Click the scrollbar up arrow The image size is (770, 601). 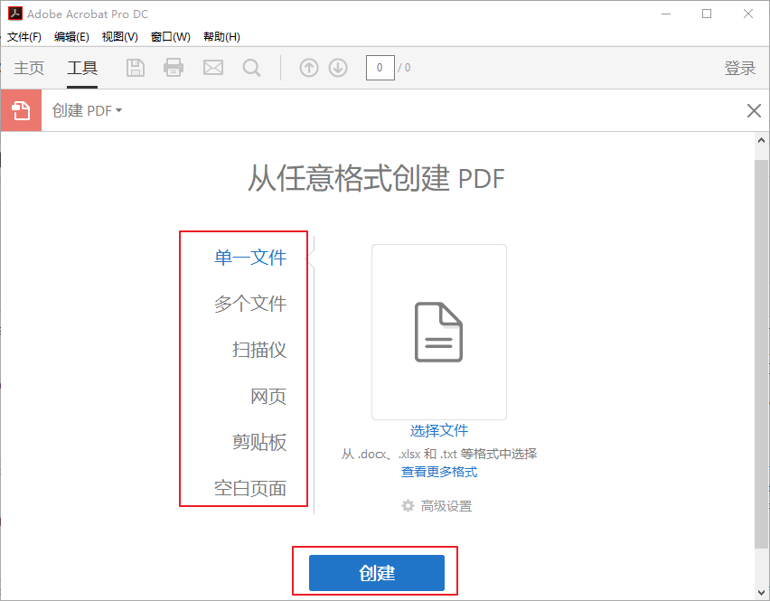point(761,140)
